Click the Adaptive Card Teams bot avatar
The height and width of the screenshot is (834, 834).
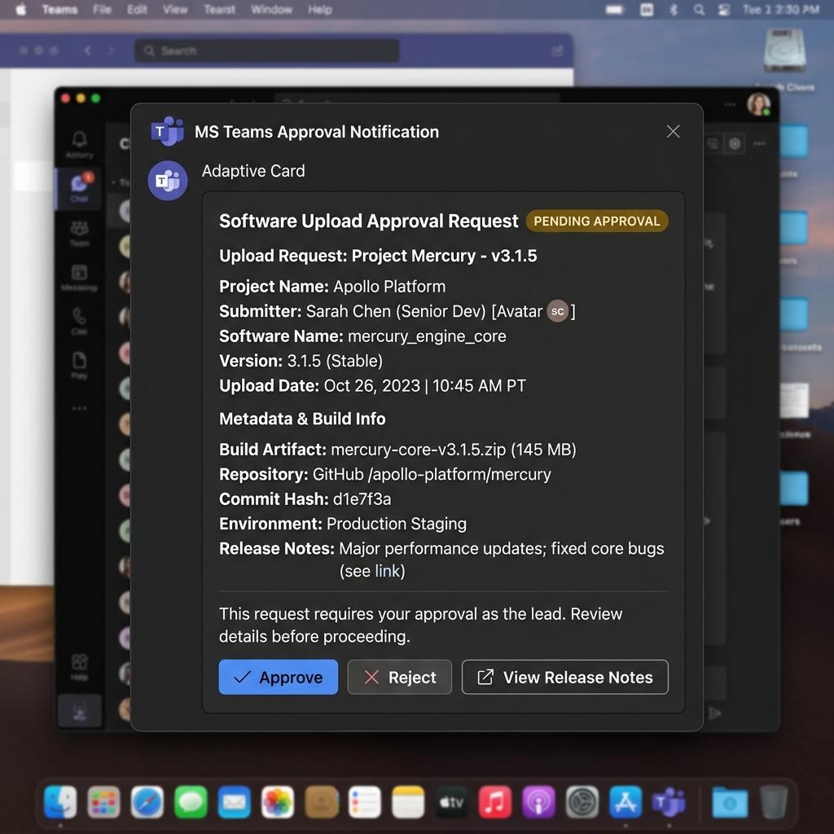pyautogui.click(x=168, y=180)
